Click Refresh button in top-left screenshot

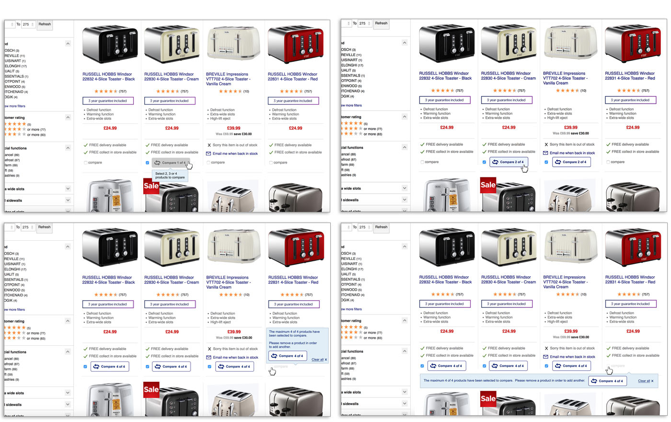tap(45, 24)
